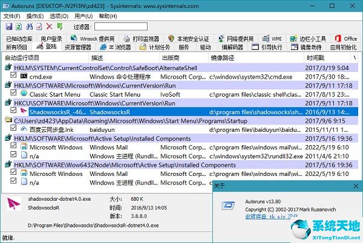Click the Properties page toolbar icon

[39, 27]
